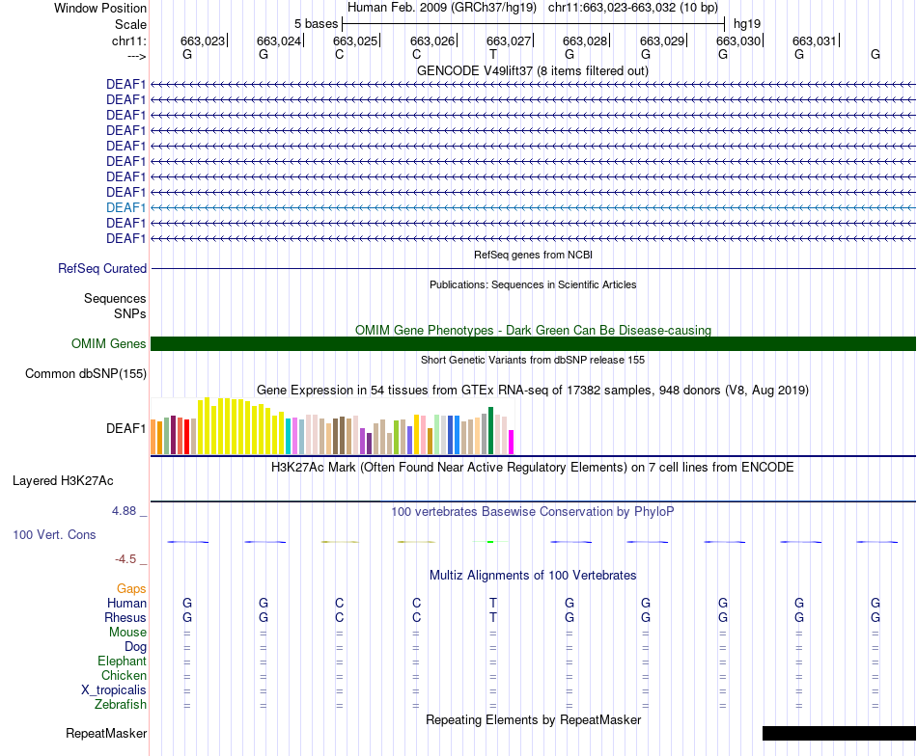The height and width of the screenshot is (756, 917).
Task: Click Multiz Alignments of 100 Vertebrates title
Action: click(533, 575)
